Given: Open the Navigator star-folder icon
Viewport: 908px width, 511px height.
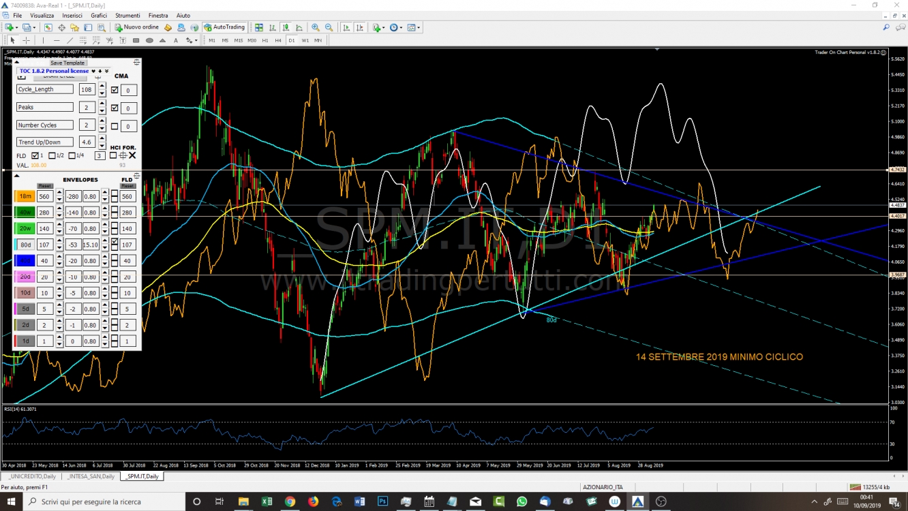Looking at the screenshot, I should [x=74, y=27].
